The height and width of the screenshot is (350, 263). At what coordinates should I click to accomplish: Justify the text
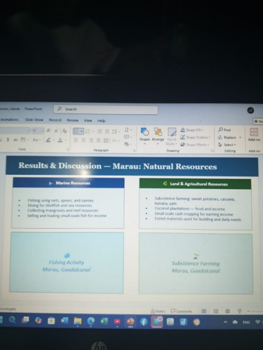[99, 140]
